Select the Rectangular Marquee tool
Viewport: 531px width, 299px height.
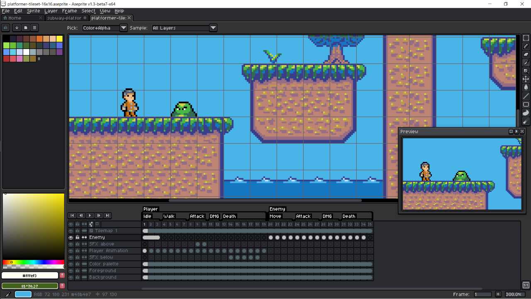tap(526, 38)
